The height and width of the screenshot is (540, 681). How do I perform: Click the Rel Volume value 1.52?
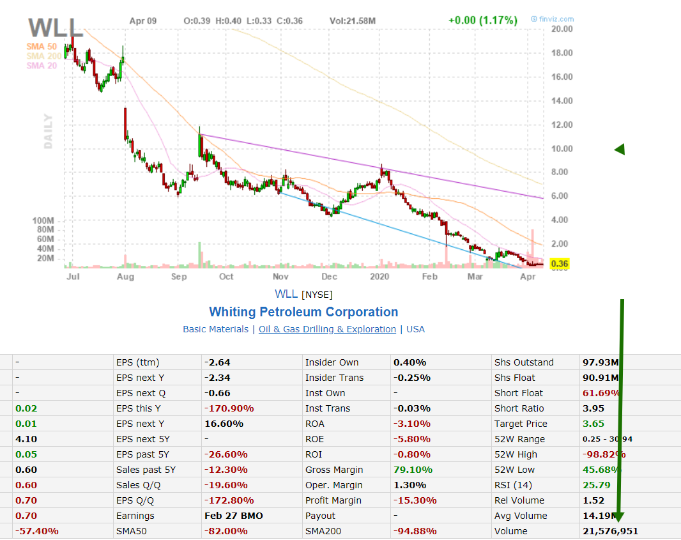[593, 500]
